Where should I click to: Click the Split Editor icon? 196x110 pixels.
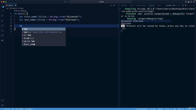point(114,5)
